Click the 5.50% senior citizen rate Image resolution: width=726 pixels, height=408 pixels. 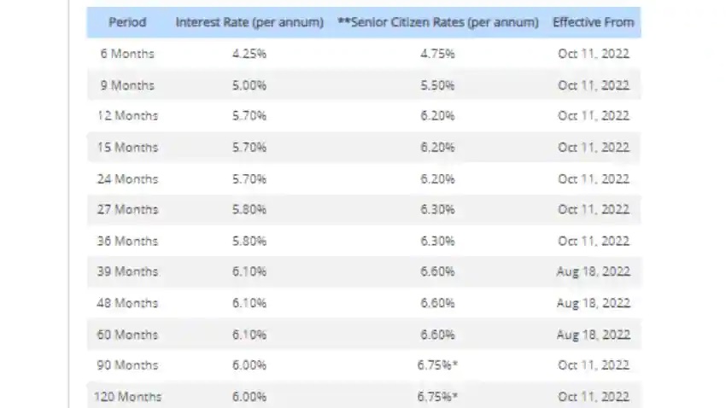[437, 85]
